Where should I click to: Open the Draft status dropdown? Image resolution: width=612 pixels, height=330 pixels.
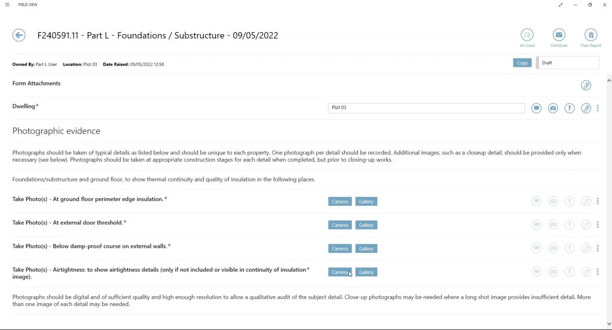tap(568, 63)
